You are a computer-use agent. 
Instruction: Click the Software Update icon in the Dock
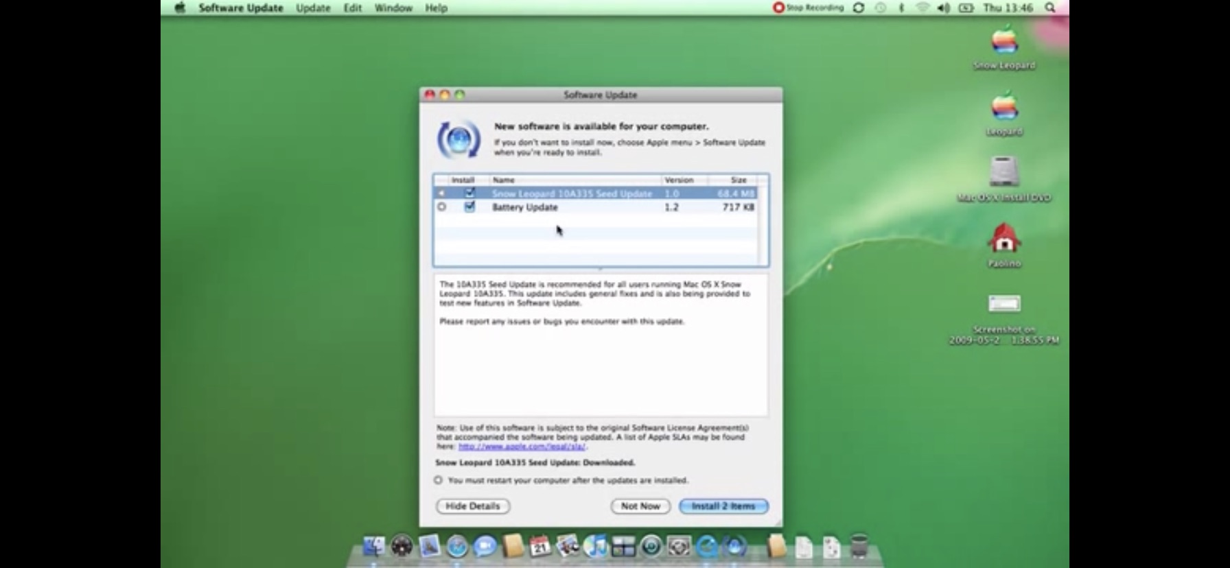point(735,547)
